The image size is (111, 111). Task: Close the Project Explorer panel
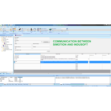point(12,35)
